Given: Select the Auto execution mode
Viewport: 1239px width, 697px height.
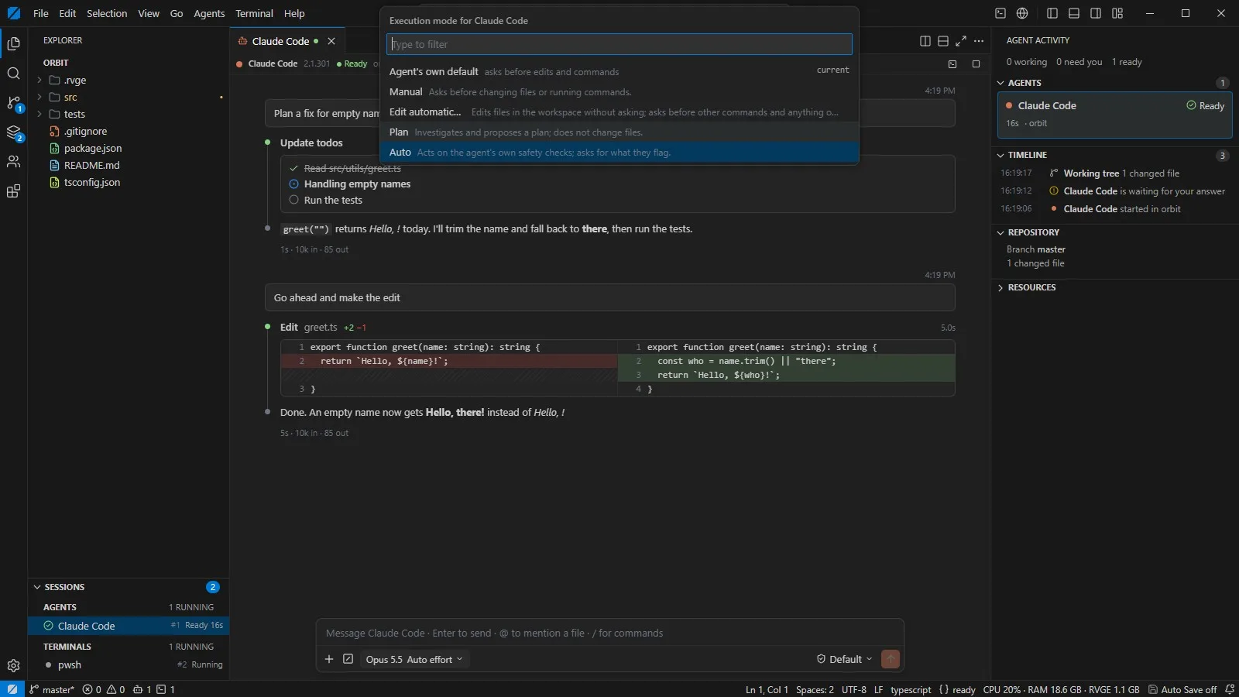Looking at the screenshot, I should coord(619,153).
